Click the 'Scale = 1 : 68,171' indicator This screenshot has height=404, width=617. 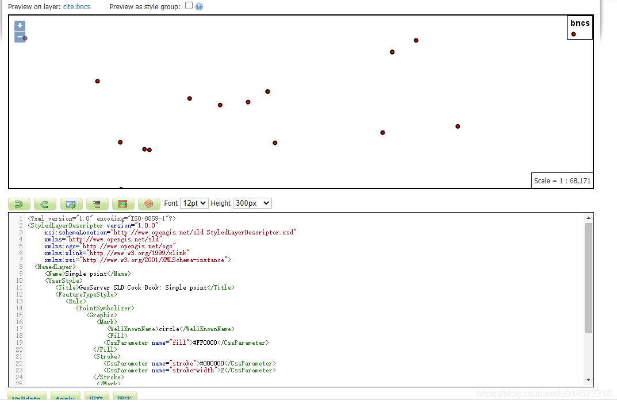(x=562, y=180)
